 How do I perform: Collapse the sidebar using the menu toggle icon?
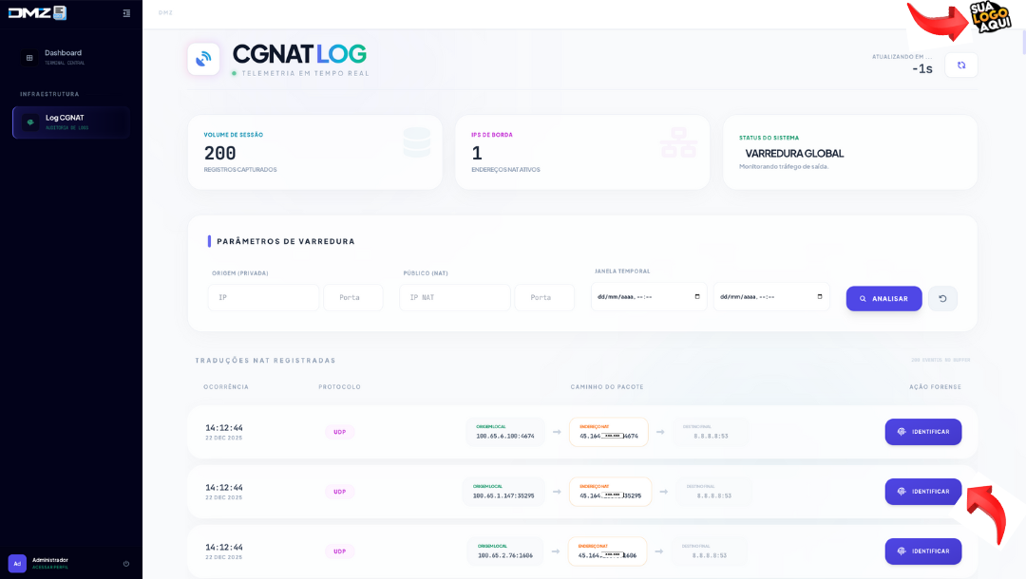(126, 13)
